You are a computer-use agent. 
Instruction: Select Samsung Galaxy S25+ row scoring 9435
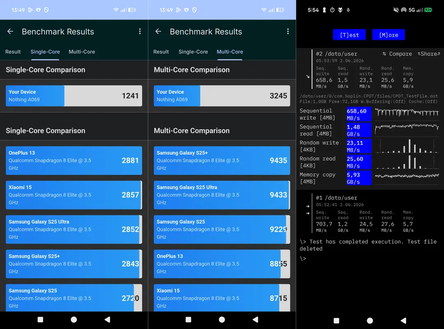(222, 160)
